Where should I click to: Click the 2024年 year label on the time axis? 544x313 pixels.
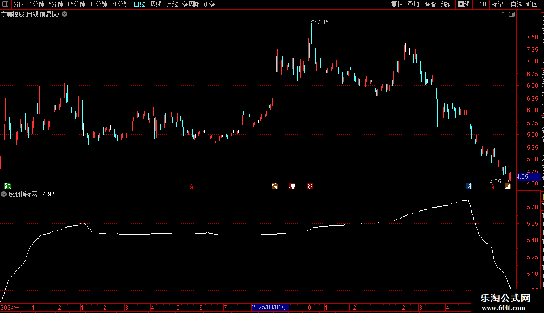pos(10,307)
